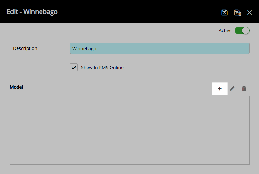Click the Active label text

[225, 31]
